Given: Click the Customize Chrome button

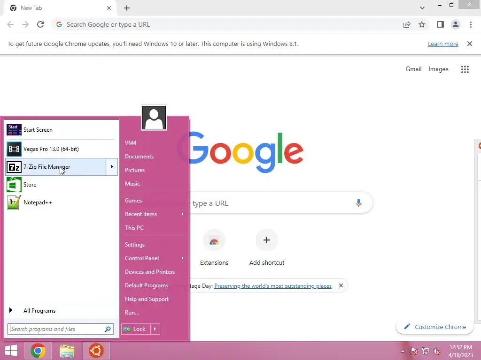Looking at the screenshot, I should click(434, 327).
